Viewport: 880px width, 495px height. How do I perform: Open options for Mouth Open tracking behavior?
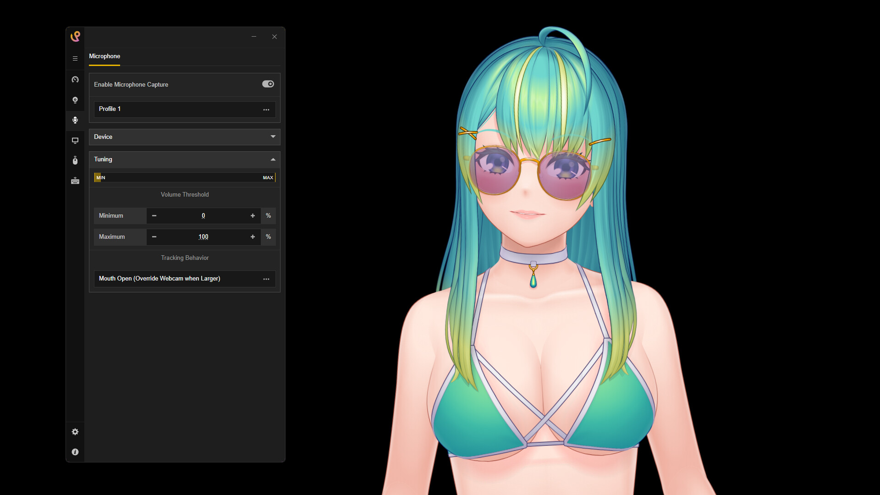click(x=266, y=279)
